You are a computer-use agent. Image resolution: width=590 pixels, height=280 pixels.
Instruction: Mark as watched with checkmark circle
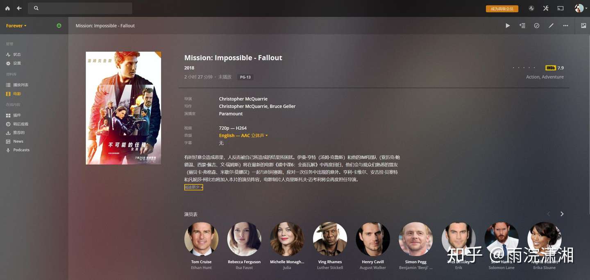click(x=537, y=25)
